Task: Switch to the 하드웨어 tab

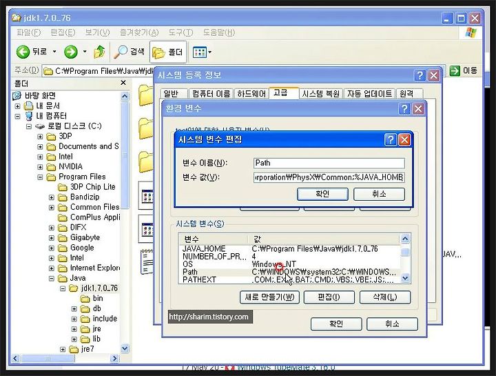Action: click(251, 94)
